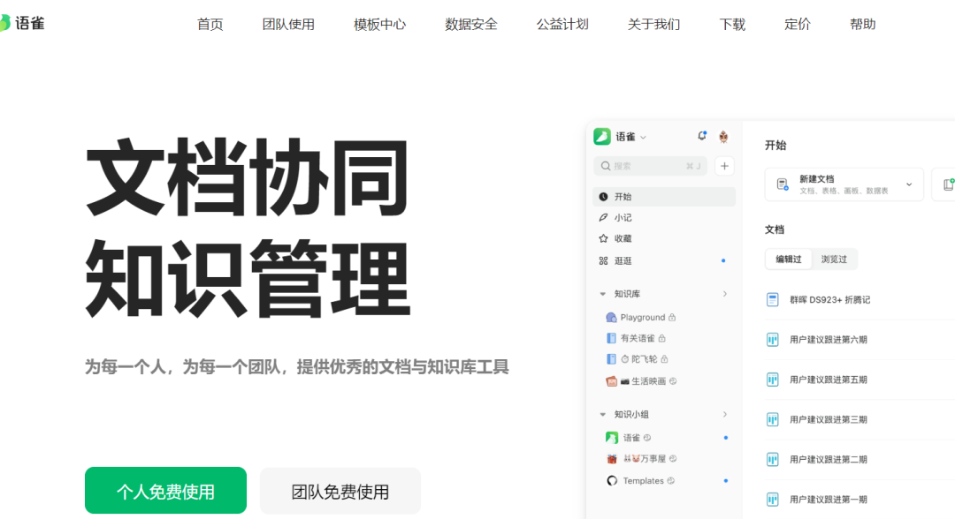Switch to the 编辑过 tab
This screenshot has height=519, width=955.
point(788,259)
